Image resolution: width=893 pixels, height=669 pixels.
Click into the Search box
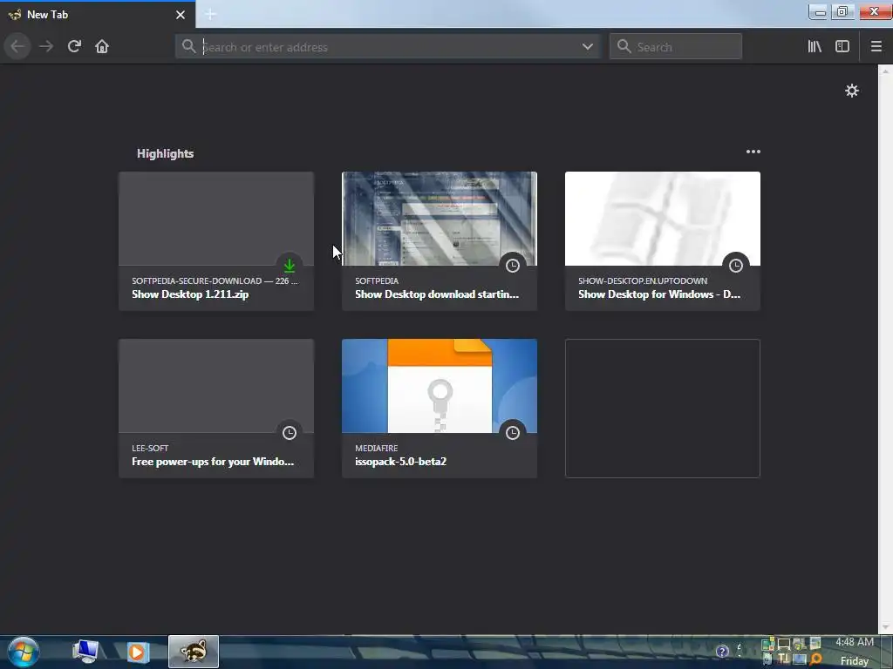tap(676, 47)
